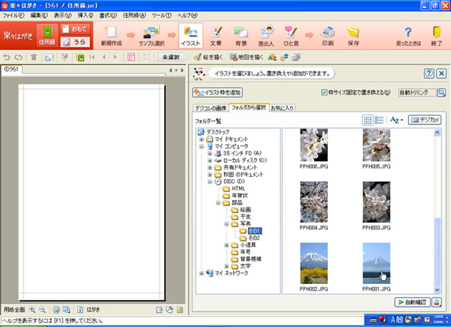Screen dimensions: 451x327
Task: Select the PPH002.JPG Mount Fuji thumbnail
Action: (314, 263)
